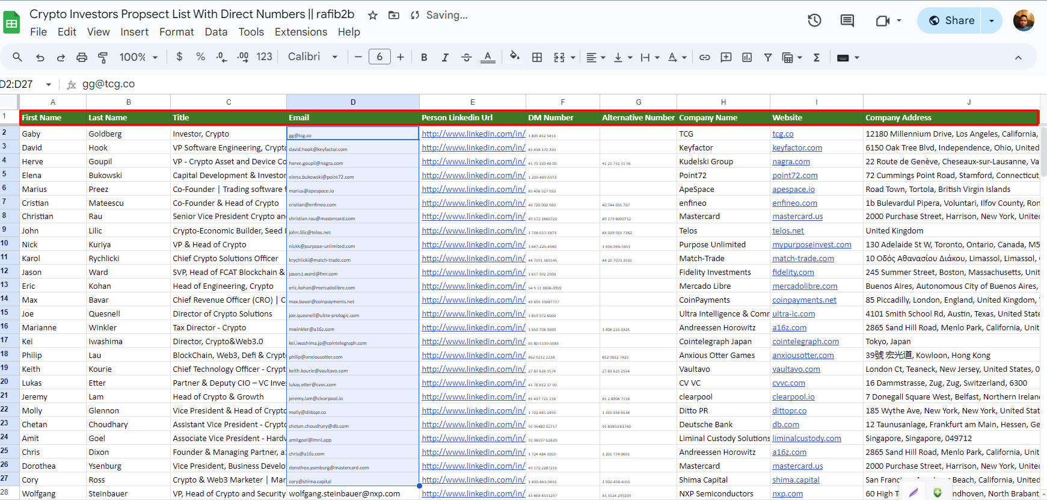Viewport: 1047px width, 500px height.
Task: Open the Google account avatar
Action: 1024,20
